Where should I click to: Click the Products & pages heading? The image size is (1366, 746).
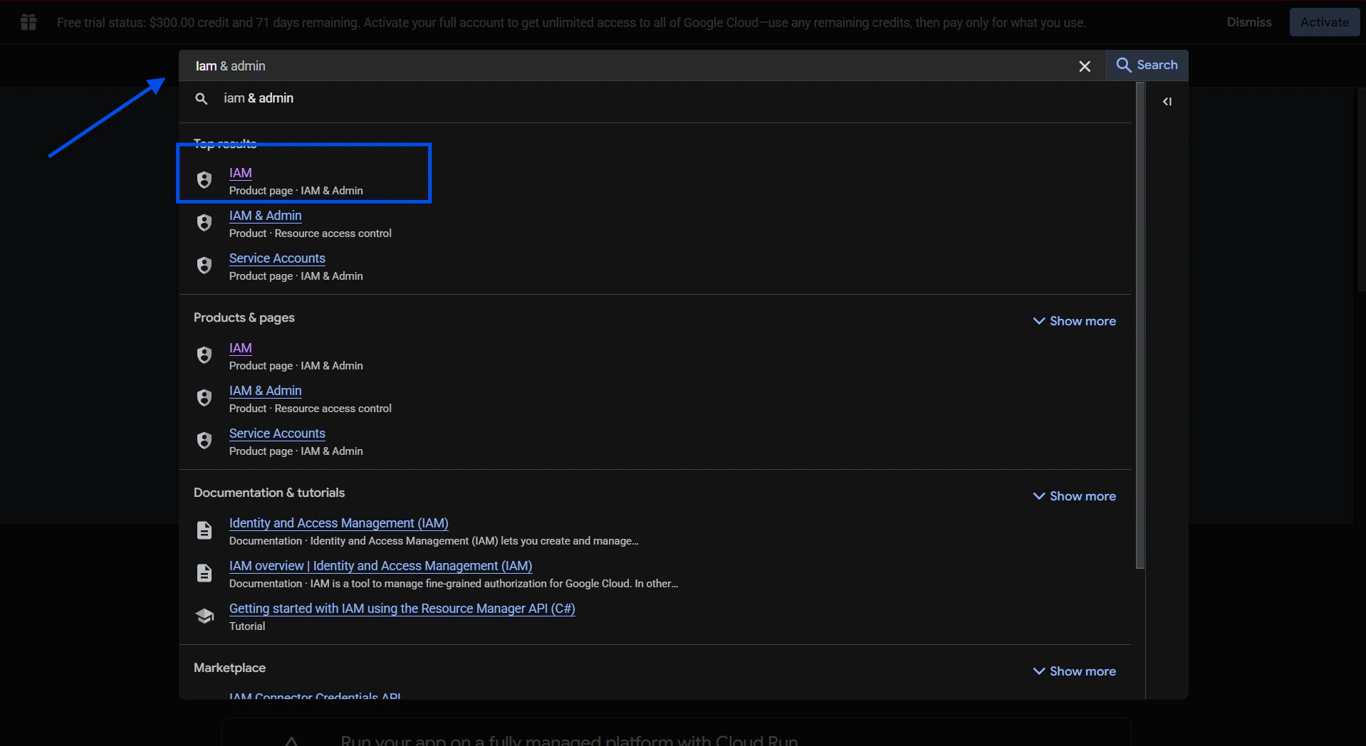[x=244, y=317]
